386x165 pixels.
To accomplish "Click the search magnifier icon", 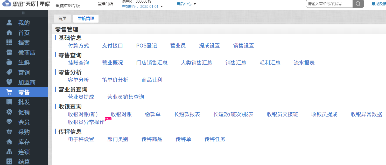I will tap(358, 4).
